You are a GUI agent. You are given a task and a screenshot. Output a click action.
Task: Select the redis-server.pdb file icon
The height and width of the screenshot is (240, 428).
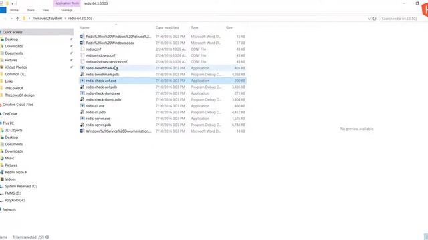[x=82, y=125]
